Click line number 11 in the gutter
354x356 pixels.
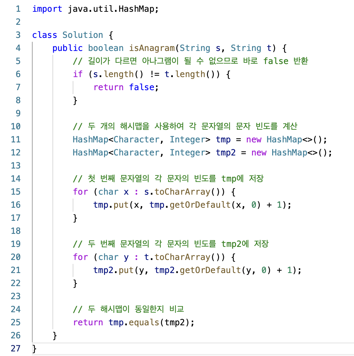(16, 139)
